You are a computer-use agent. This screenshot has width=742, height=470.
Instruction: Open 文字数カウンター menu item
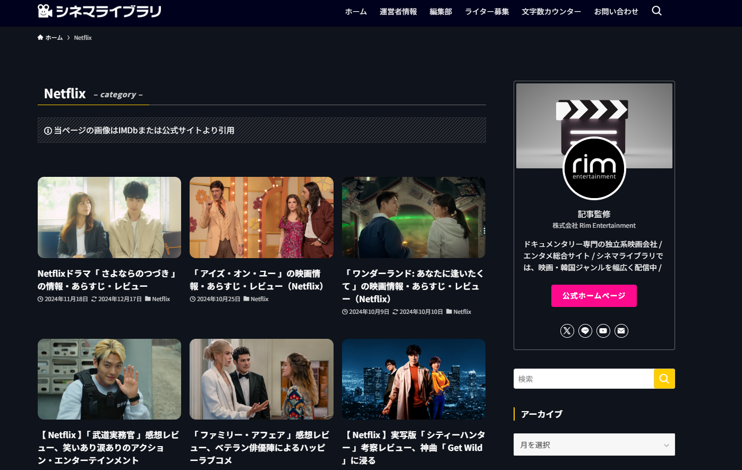pyautogui.click(x=551, y=12)
